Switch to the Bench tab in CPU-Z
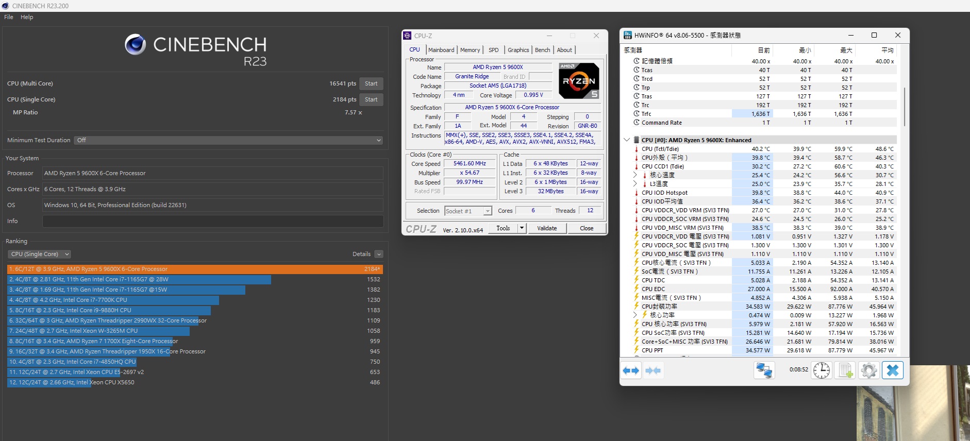Image resolution: width=970 pixels, height=441 pixels. 542,50
